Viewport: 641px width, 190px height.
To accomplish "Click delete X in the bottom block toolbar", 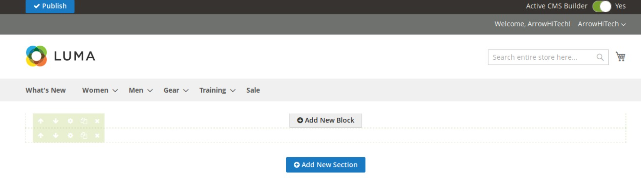I will (x=97, y=136).
